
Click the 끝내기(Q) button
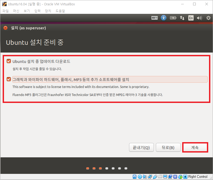coord(141,147)
